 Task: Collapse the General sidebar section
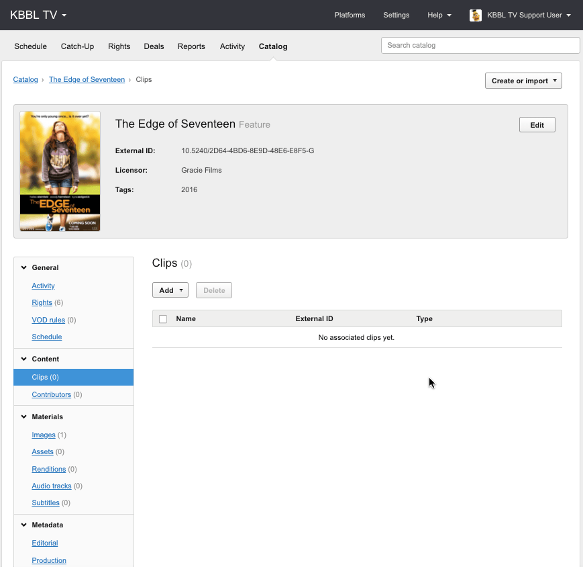(23, 267)
